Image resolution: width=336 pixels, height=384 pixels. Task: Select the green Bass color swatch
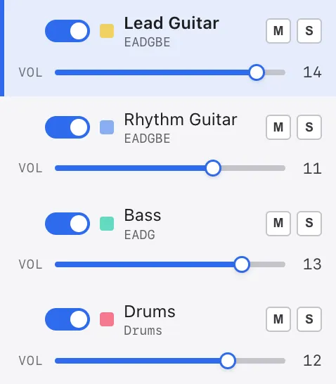(107, 224)
